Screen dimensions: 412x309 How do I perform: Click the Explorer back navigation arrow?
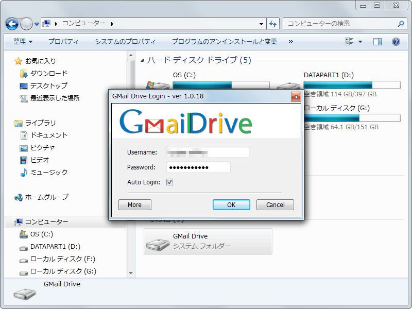(12, 24)
